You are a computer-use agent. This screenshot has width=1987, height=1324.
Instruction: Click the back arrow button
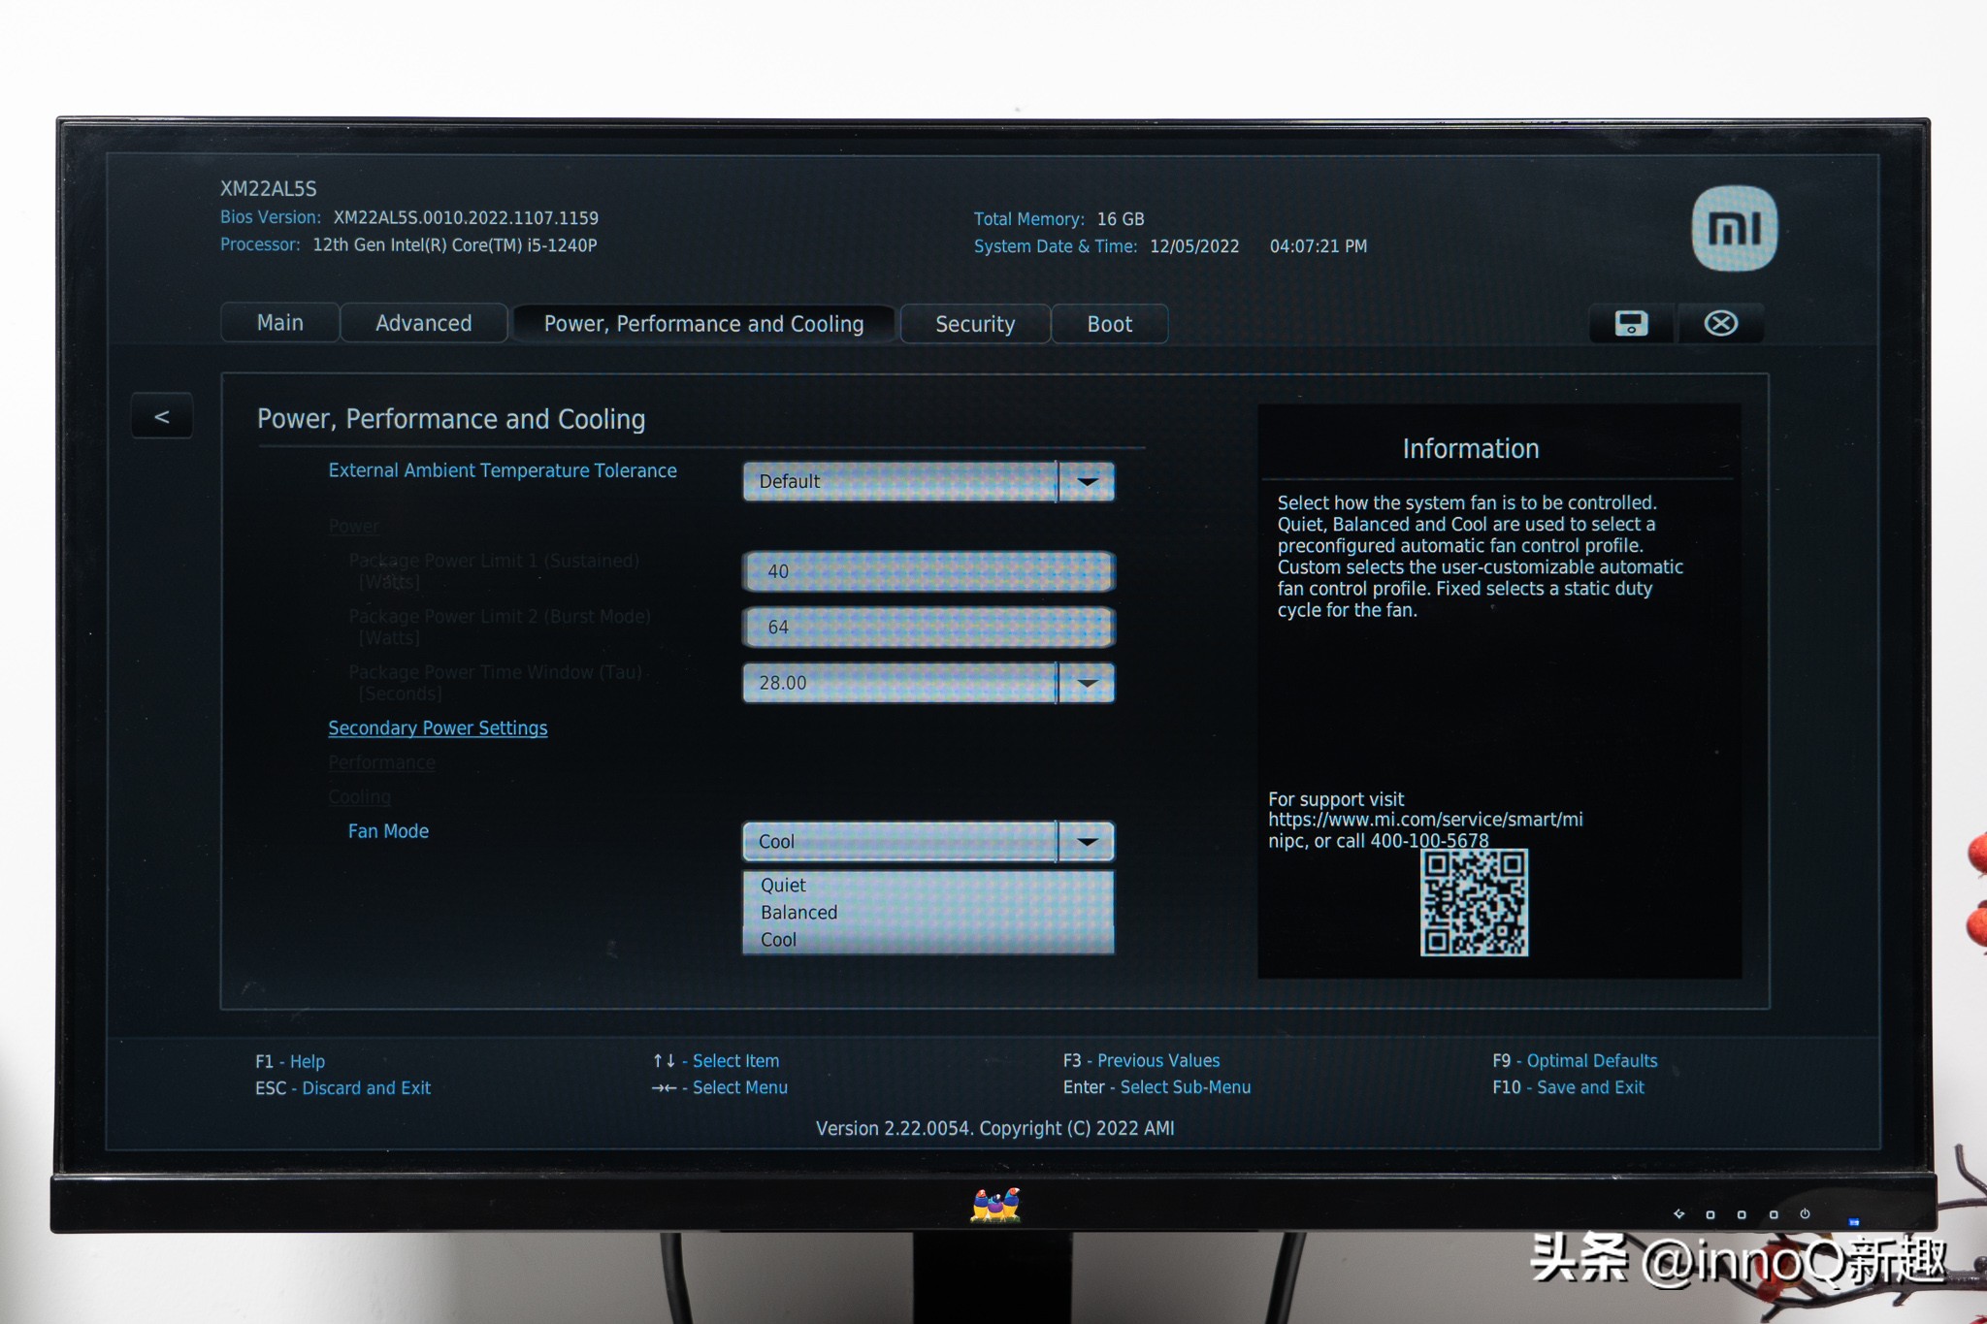(x=162, y=417)
